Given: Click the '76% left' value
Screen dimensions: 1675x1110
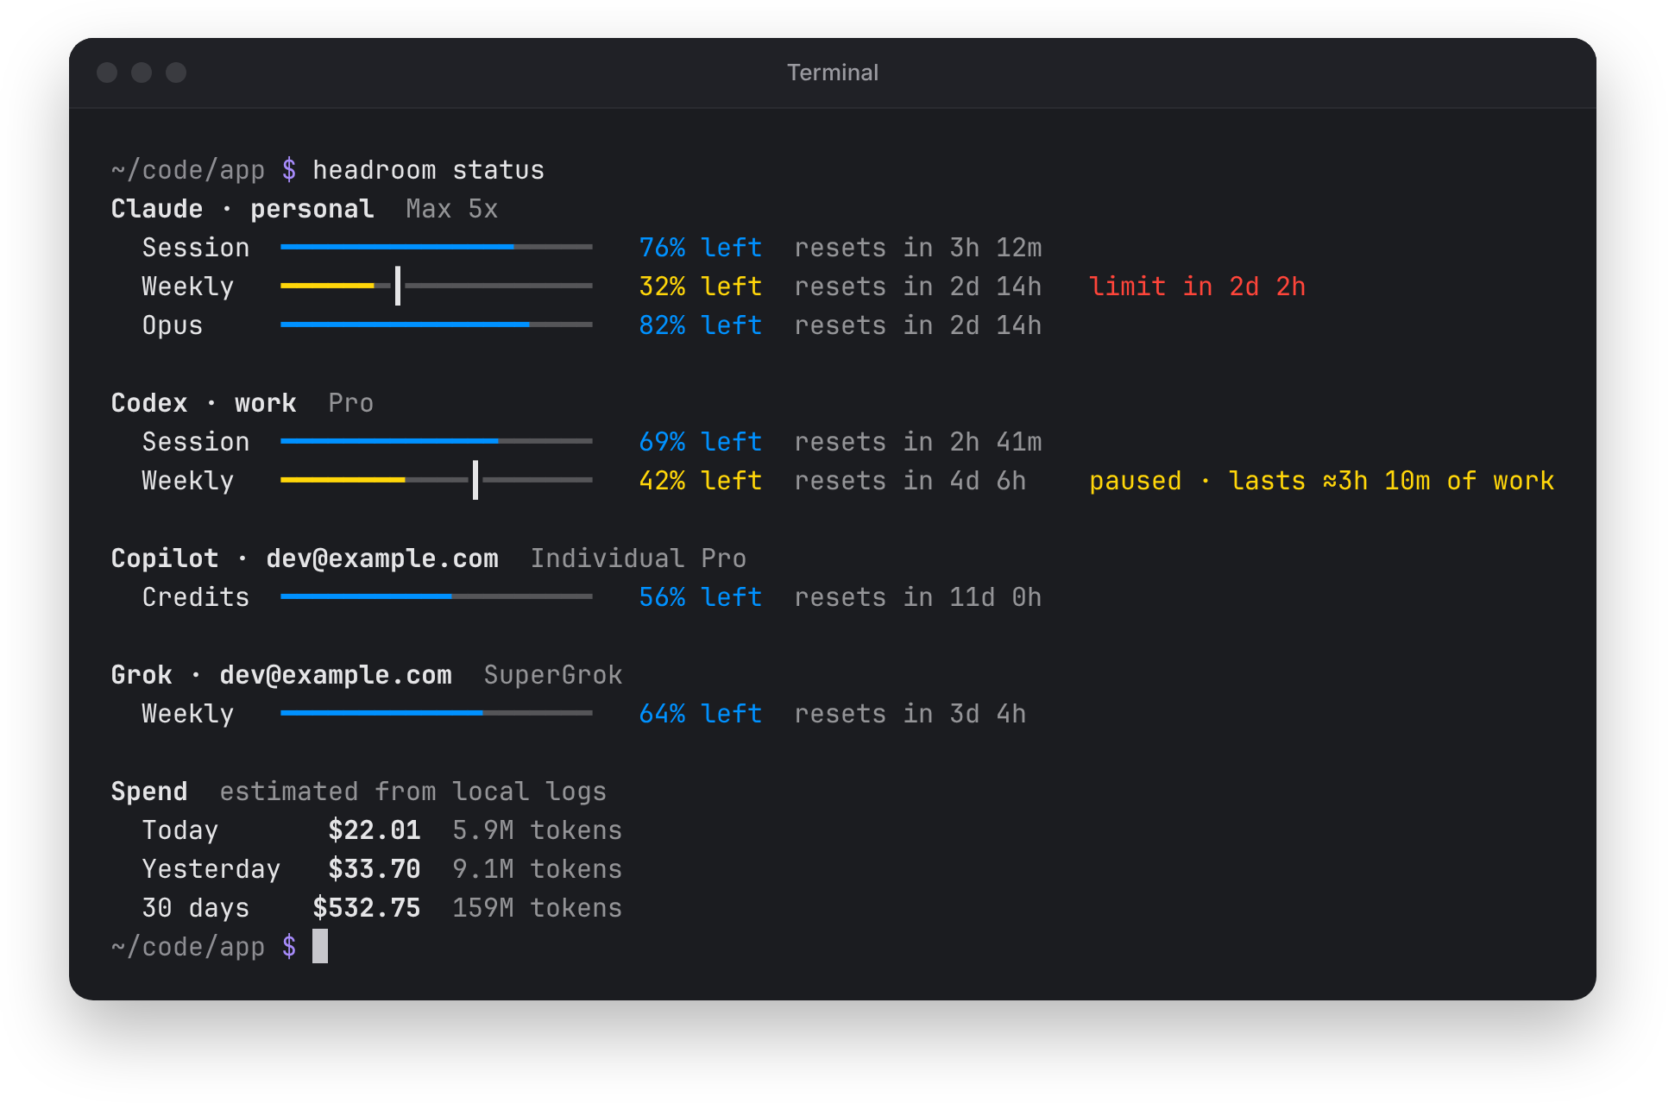Looking at the screenshot, I should [x=701, y=248].
